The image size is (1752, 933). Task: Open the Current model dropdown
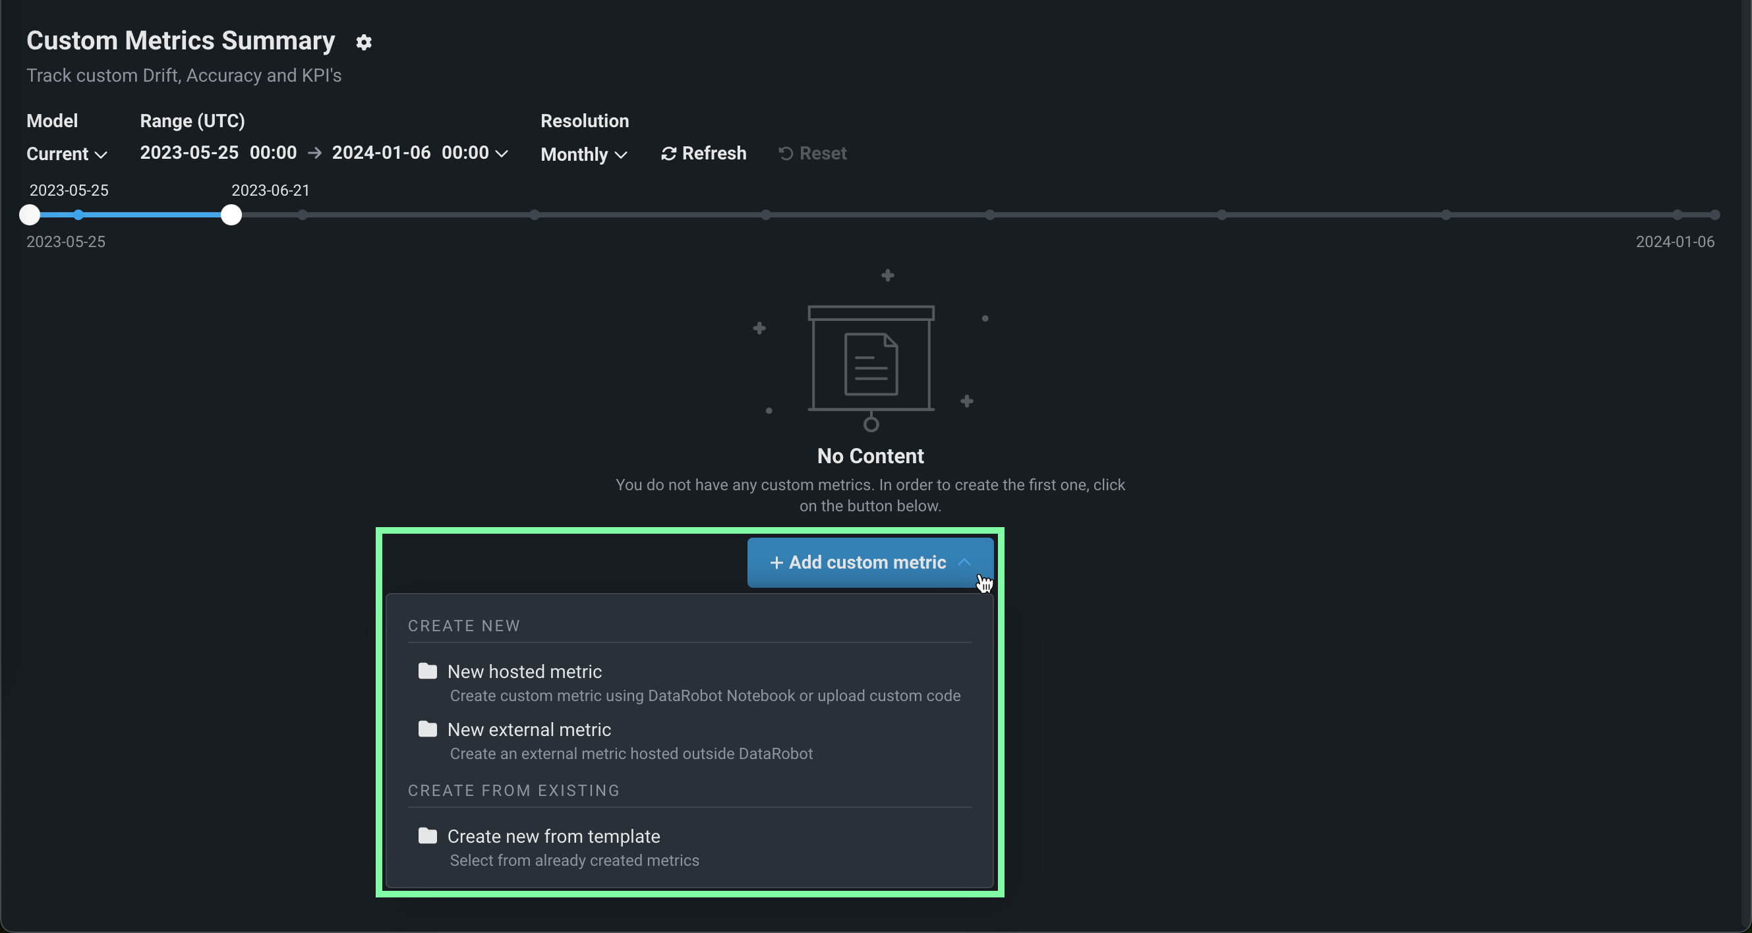(67, 154)
